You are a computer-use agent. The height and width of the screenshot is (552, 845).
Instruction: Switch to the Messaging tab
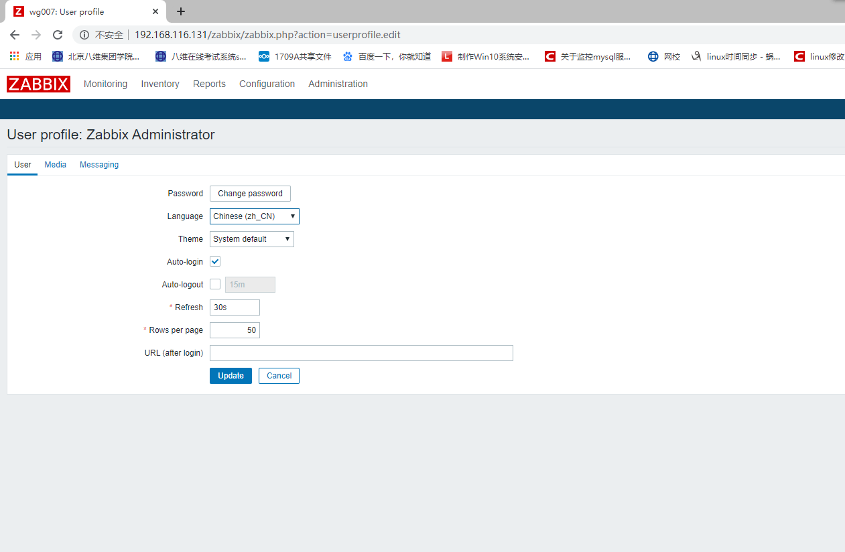click(99, 165)
